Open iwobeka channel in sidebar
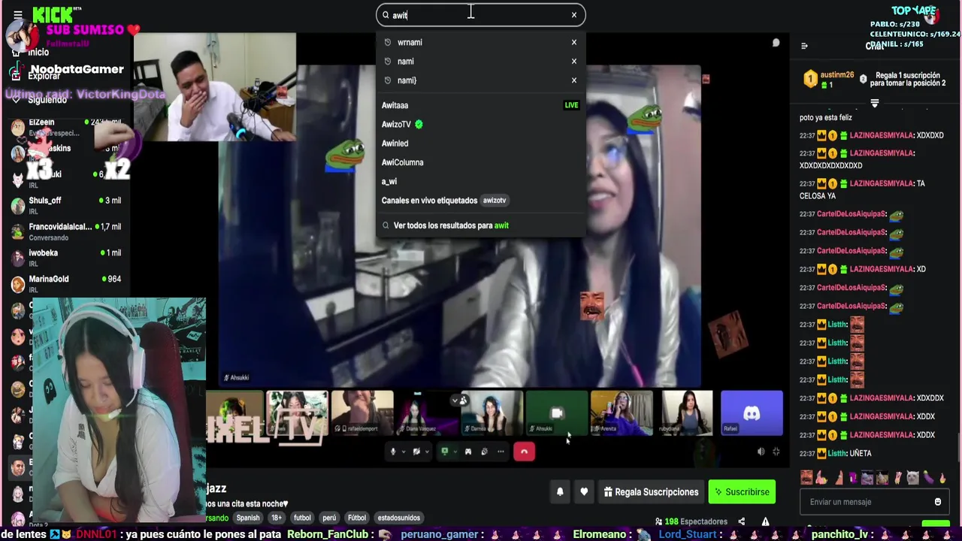 pos(65,257)
